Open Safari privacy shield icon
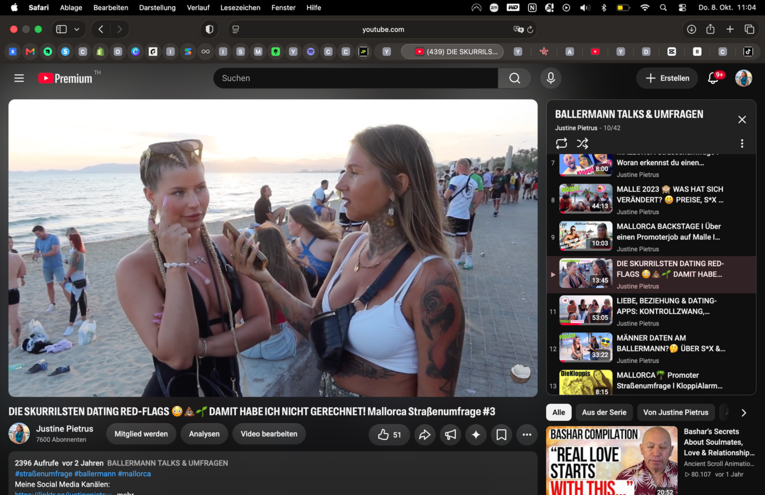The width and height of the screenshot is (765, 495). coord(209,30)
